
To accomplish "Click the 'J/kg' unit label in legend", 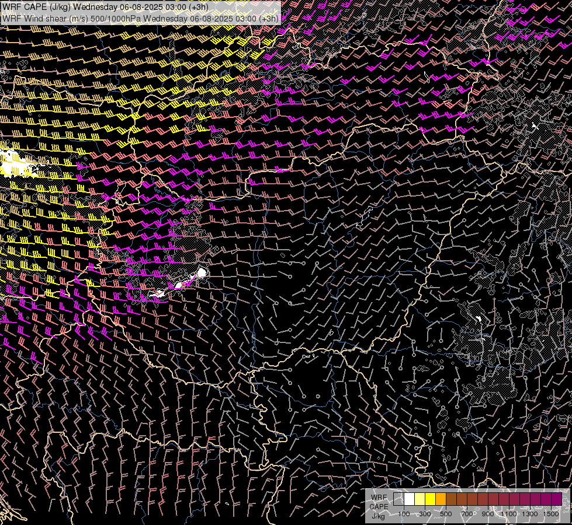I will 378,516.
